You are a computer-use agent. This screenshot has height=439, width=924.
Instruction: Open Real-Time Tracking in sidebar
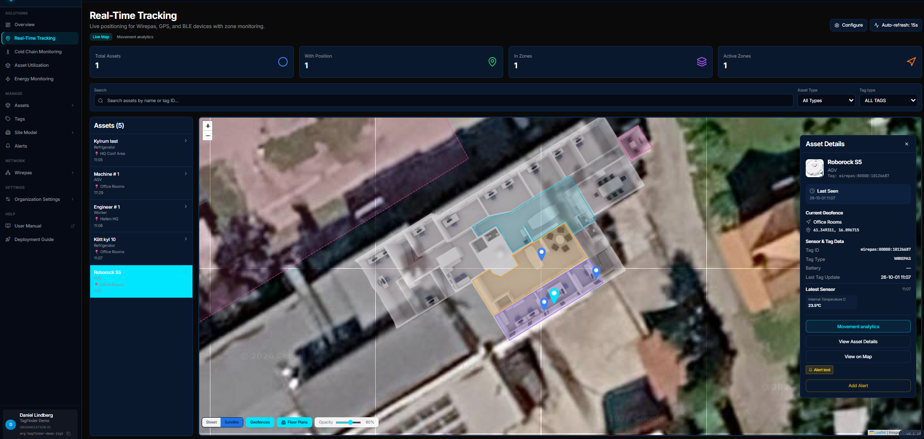pyautogui.click(x=40, y=38)
